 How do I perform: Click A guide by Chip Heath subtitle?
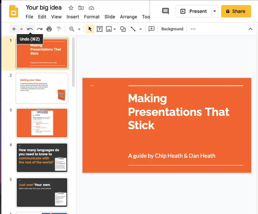[x=172, y=156]
